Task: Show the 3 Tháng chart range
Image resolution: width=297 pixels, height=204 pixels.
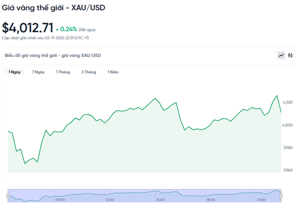Action: [88, 72]
